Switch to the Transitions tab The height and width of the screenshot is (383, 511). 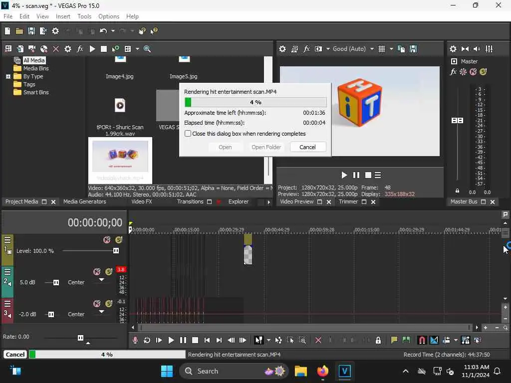[190, 201]
